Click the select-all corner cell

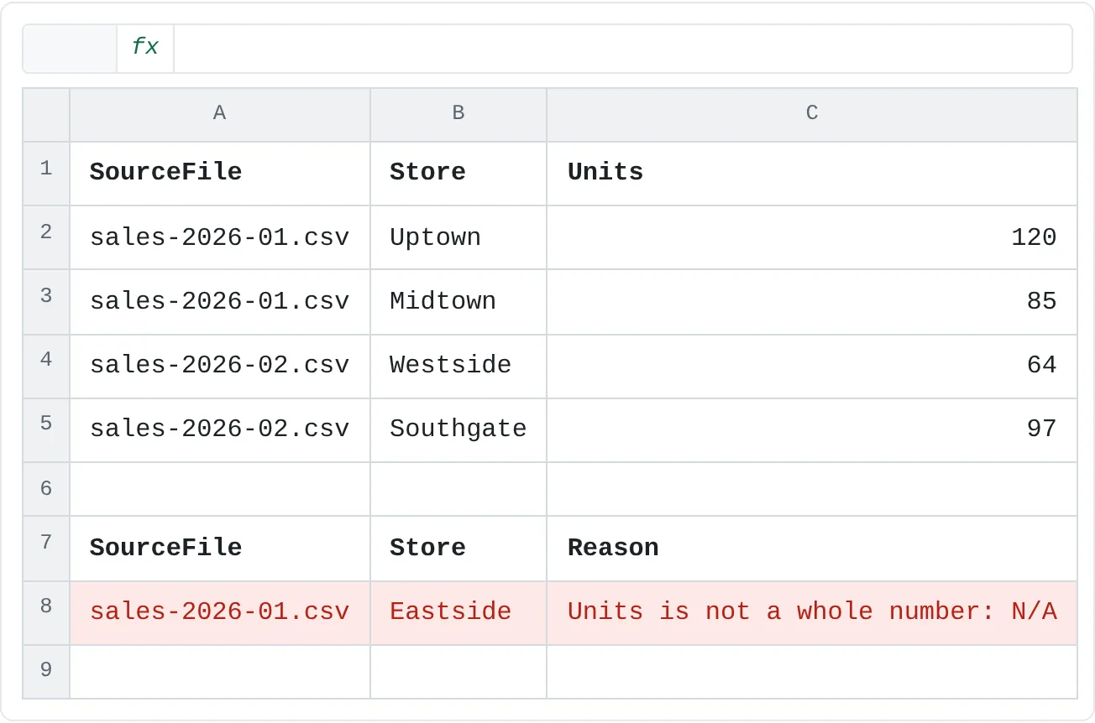46,115
